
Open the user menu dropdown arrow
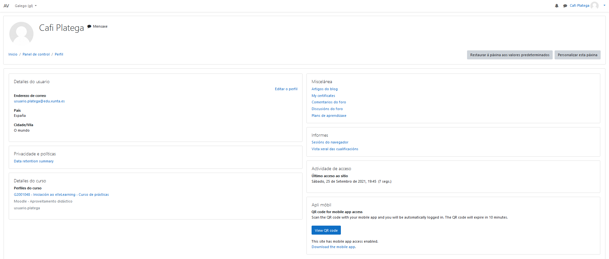[604, 5]
